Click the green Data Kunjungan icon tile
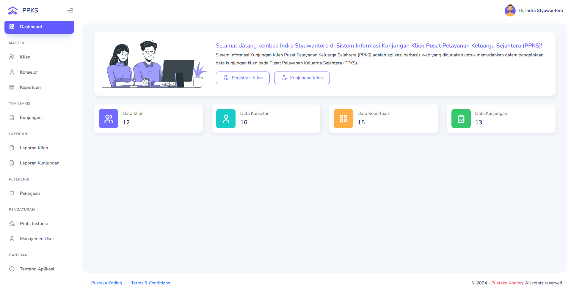The image size is (571, 293). pos(461,119)
